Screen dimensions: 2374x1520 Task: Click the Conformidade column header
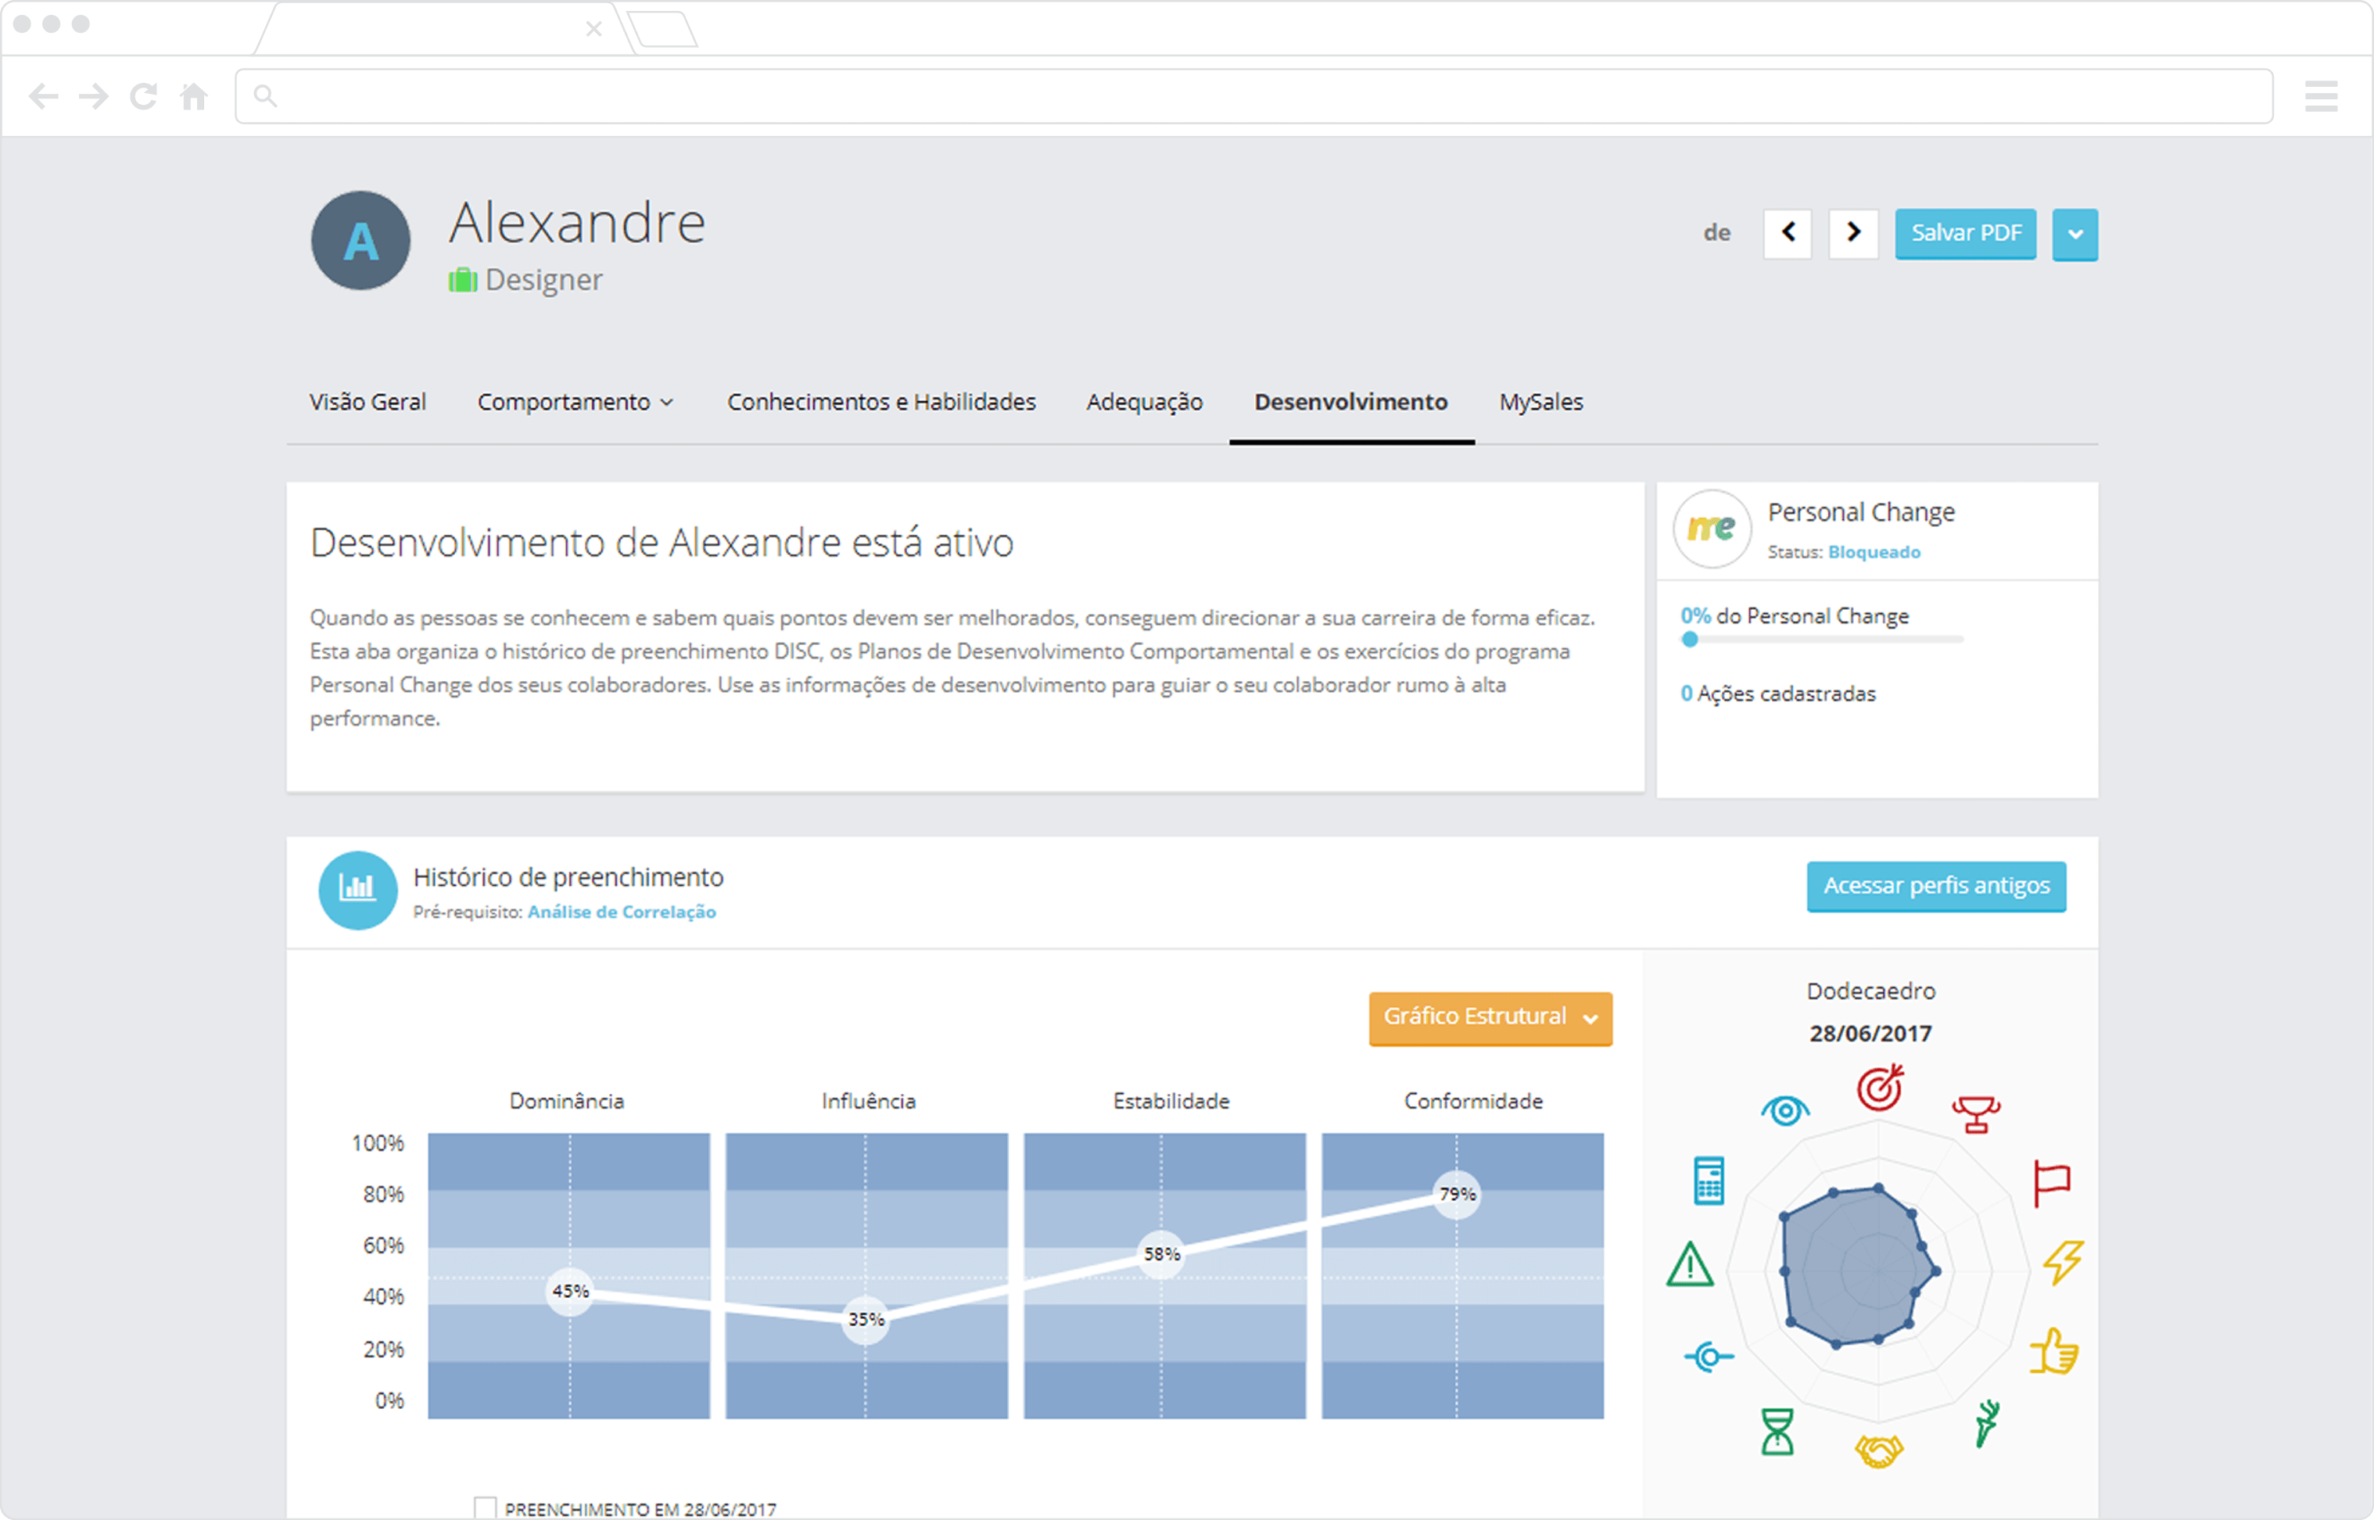coord(1472,1102)
